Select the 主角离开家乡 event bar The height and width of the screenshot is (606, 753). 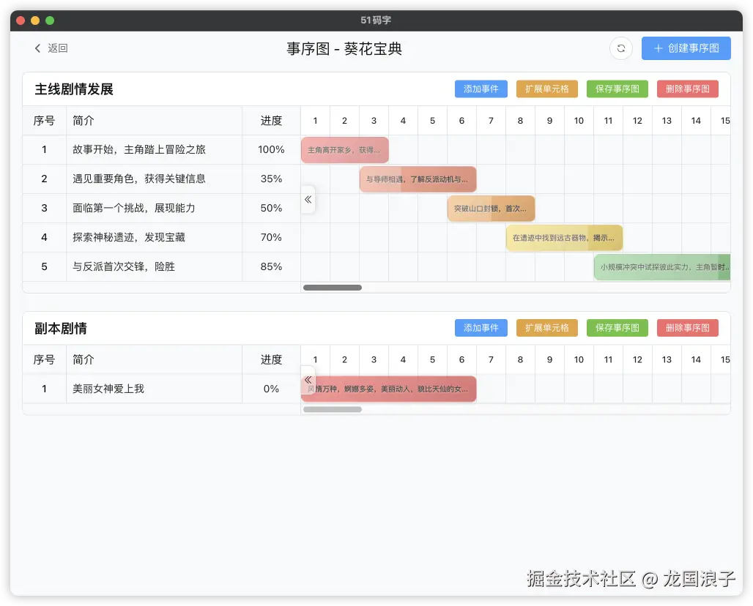tap(344, 149)
